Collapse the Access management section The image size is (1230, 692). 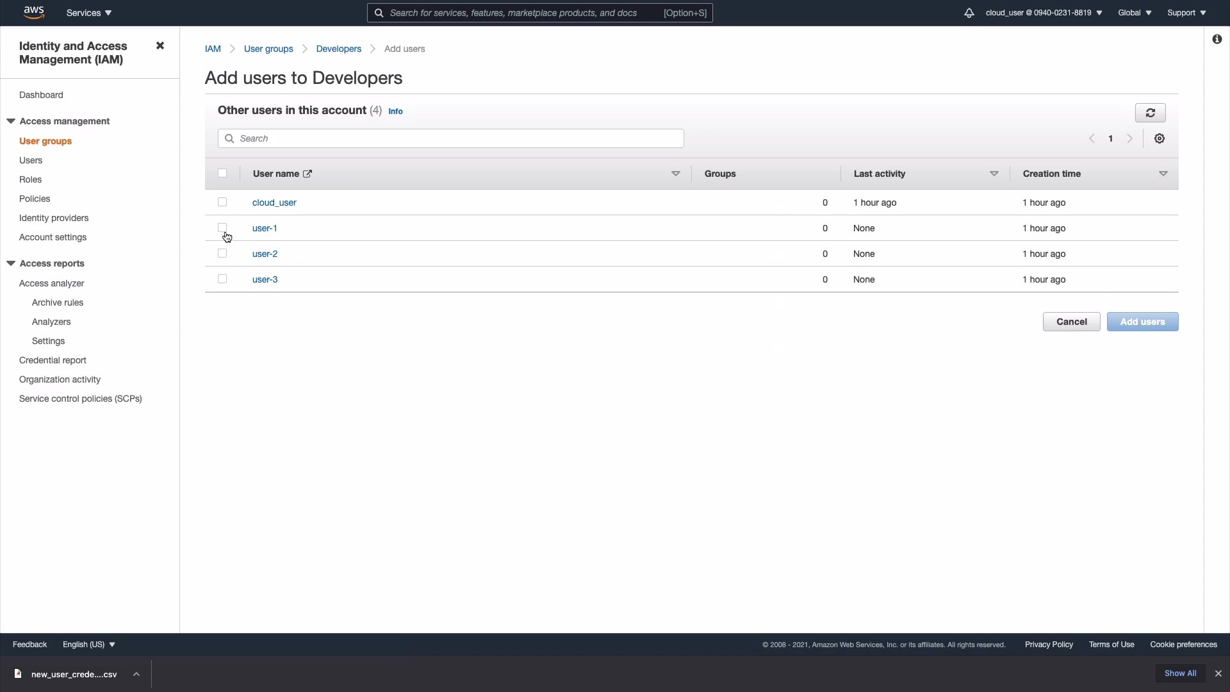click(11, 121)
